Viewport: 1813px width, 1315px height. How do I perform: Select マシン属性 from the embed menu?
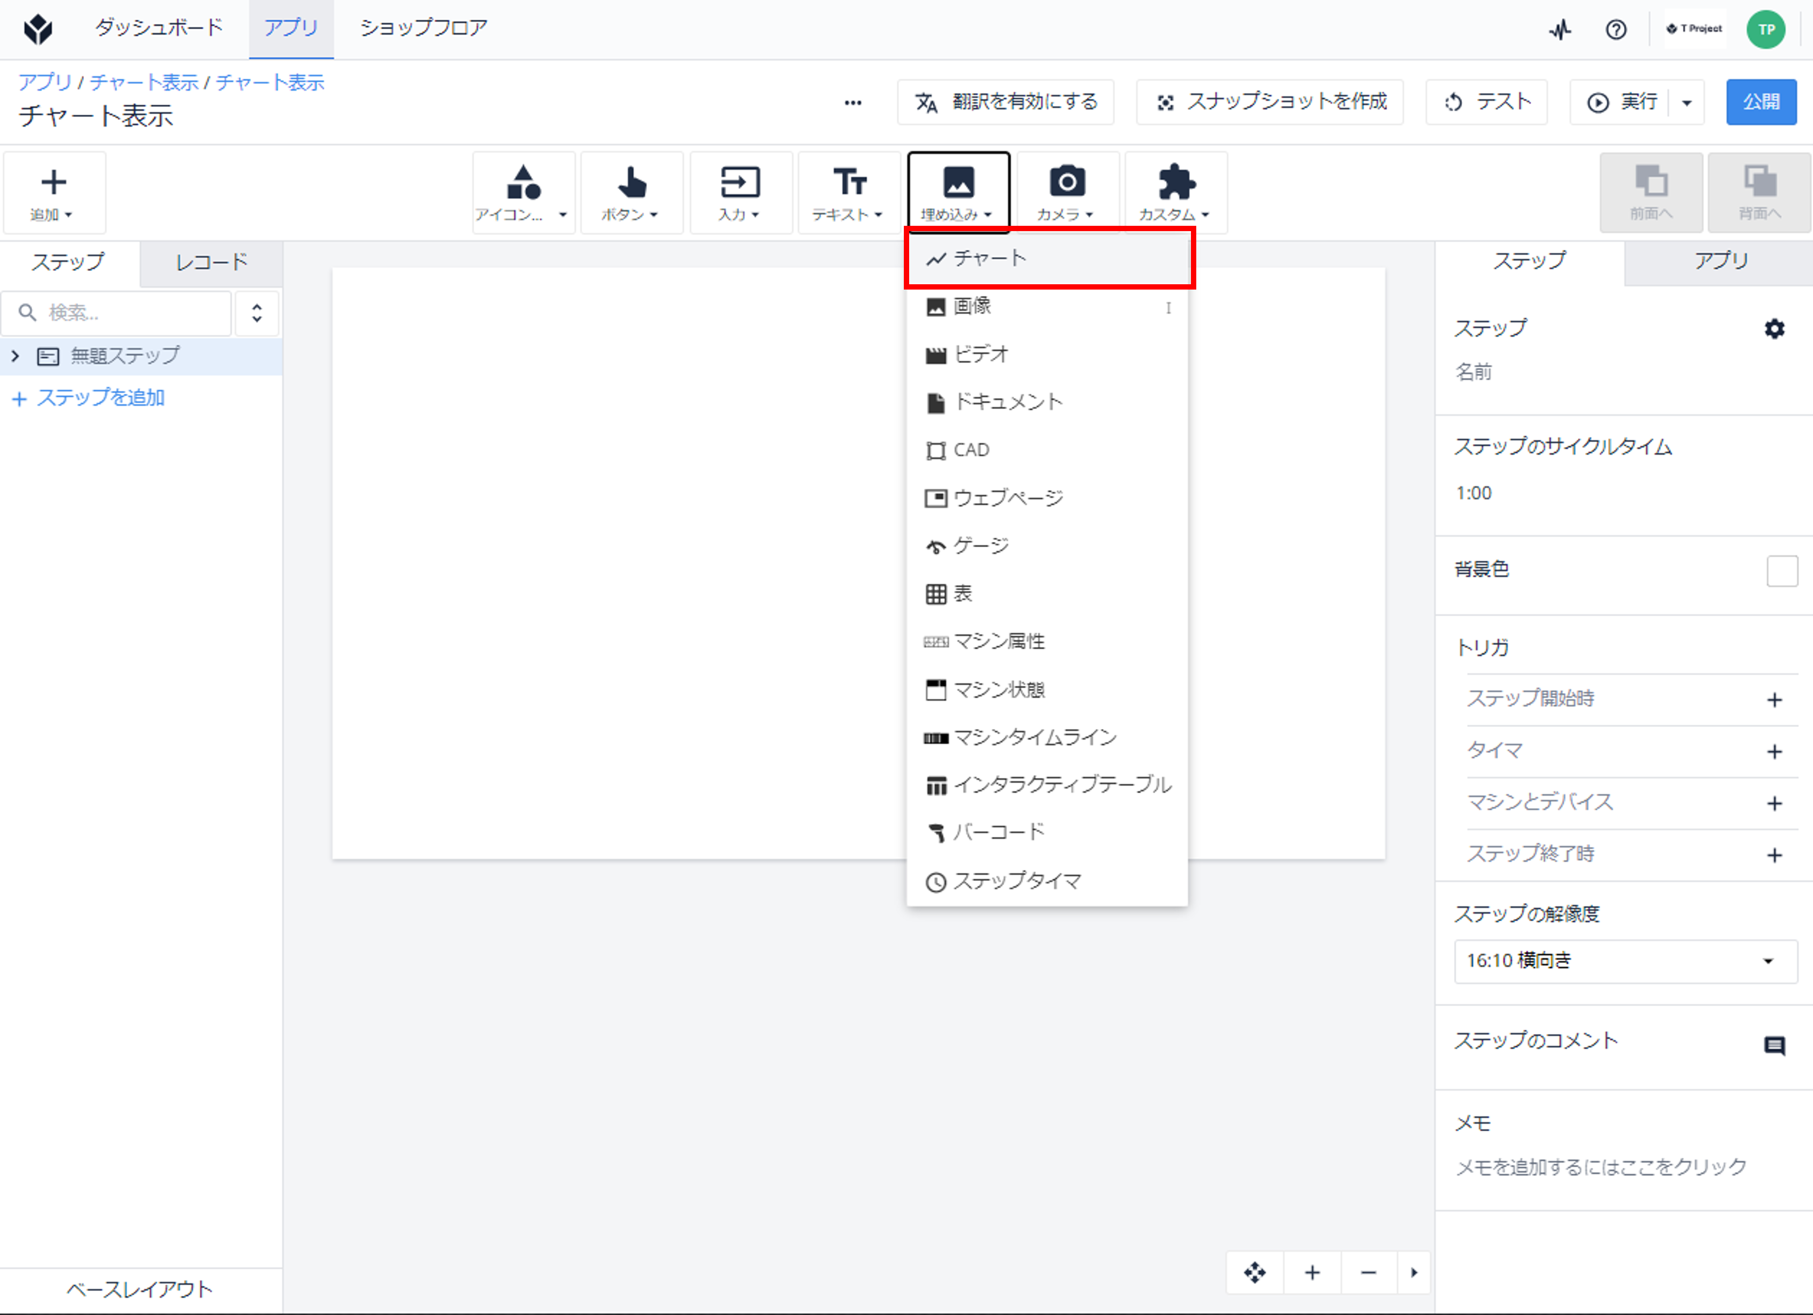click(x=1048, y=641)
